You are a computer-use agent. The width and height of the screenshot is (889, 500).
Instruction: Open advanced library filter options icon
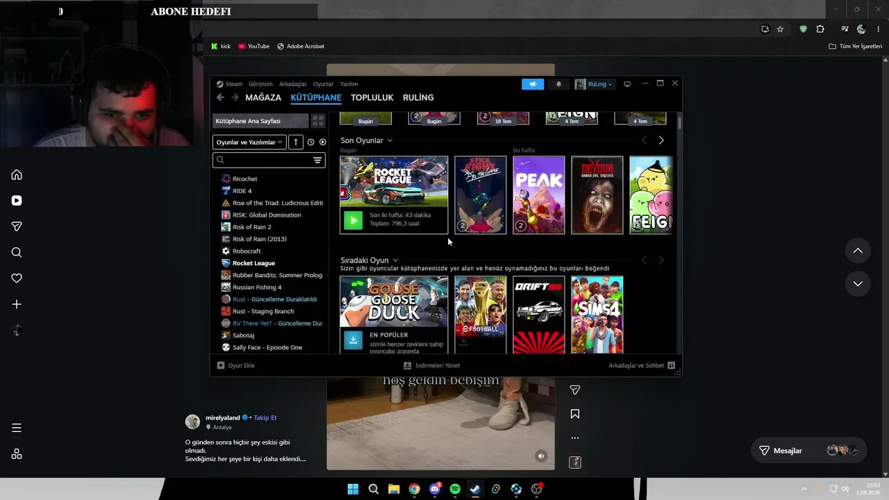click(x=317, y=160)
